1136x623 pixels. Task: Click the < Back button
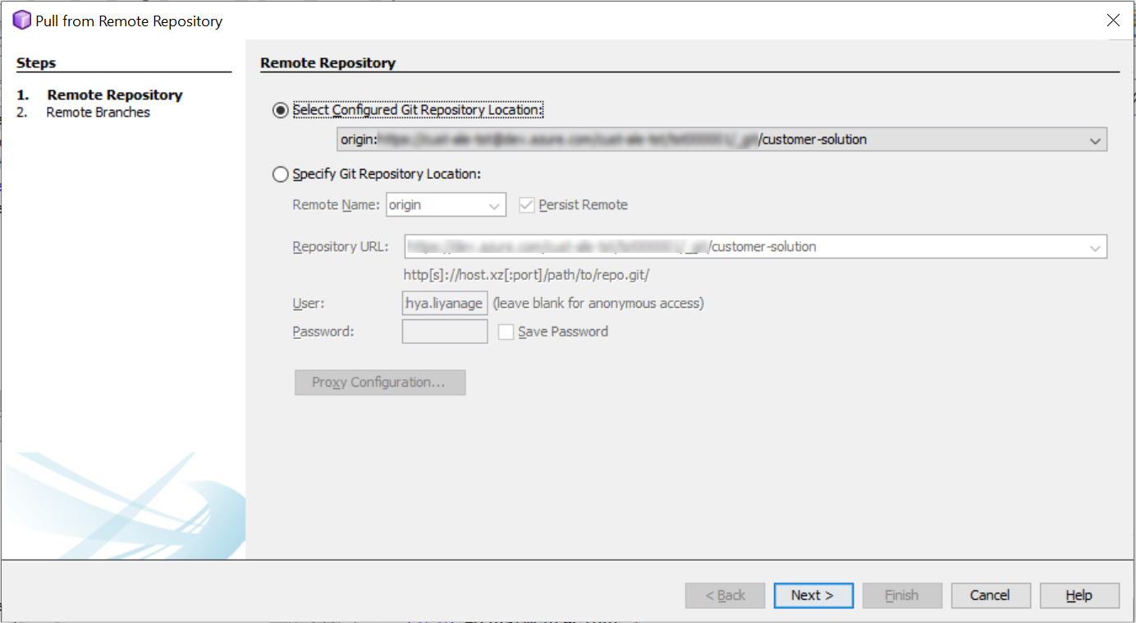tap(725, 595)
